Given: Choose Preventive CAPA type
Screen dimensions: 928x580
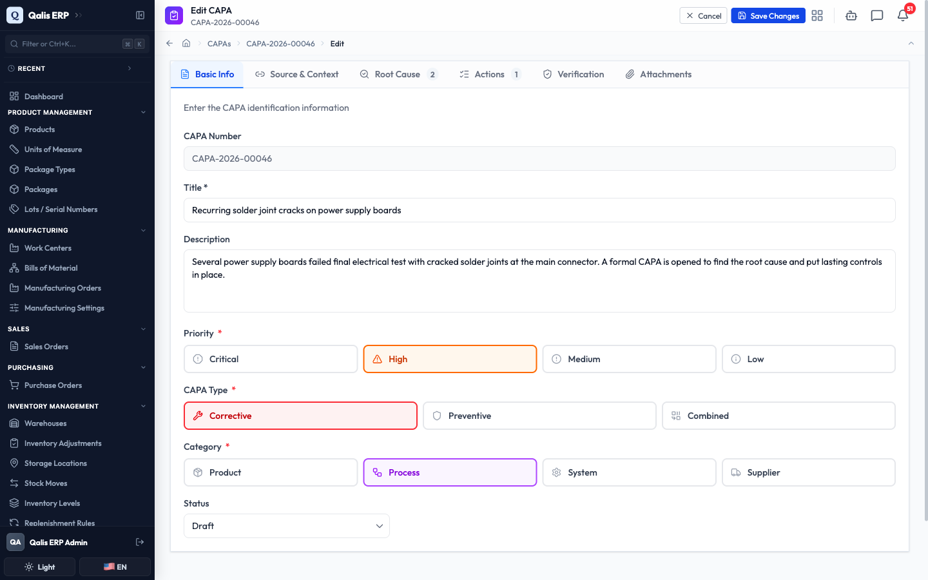Looking at the screenshot, I should (539, 416).
